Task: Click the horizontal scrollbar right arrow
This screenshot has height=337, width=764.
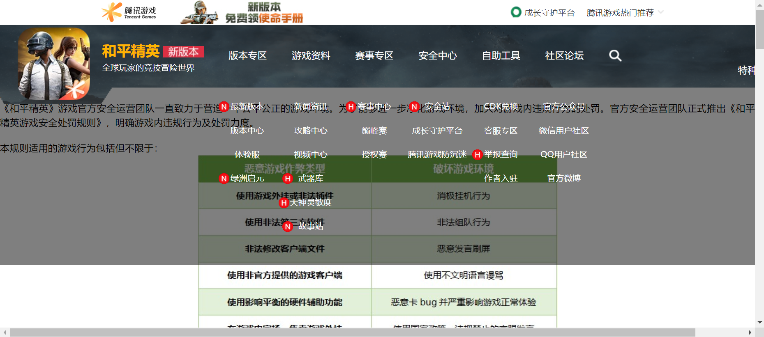Action: 750,332
